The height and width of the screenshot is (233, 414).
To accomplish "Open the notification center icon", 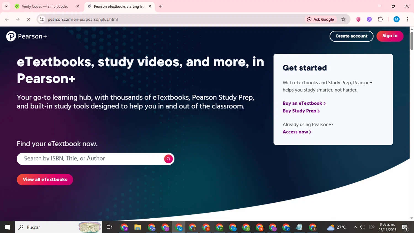I will point(405,227).
